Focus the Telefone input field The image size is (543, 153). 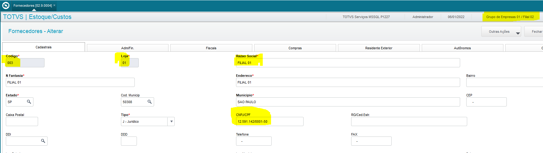point(254,141)
